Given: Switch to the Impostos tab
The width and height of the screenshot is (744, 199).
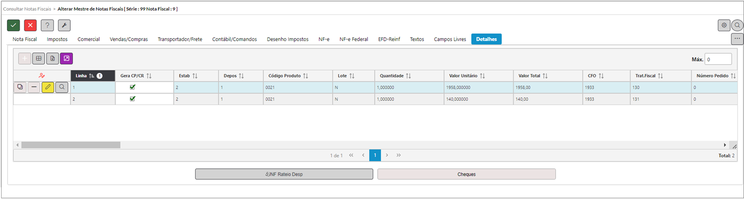Looking at the screenshot, I should pyautogui.click(x=57, y=39).
